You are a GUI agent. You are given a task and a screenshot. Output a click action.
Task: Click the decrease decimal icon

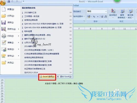click(x=105, y=16)
